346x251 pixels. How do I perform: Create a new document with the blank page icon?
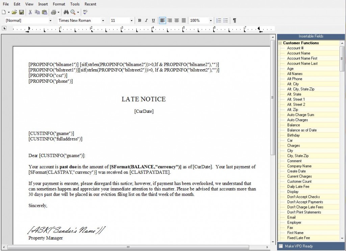click(x=4, y=12)
